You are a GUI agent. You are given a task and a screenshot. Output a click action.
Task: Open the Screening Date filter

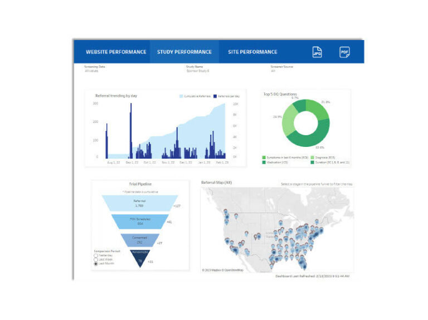[x=94, y=69]
